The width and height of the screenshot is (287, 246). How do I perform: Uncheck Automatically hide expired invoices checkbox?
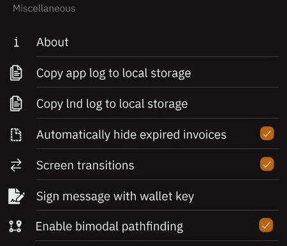pos(267,134)
